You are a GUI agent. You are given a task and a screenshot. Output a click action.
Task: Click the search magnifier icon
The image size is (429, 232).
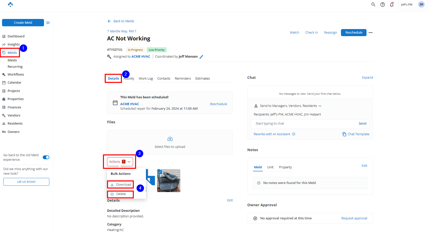[373, 5]
